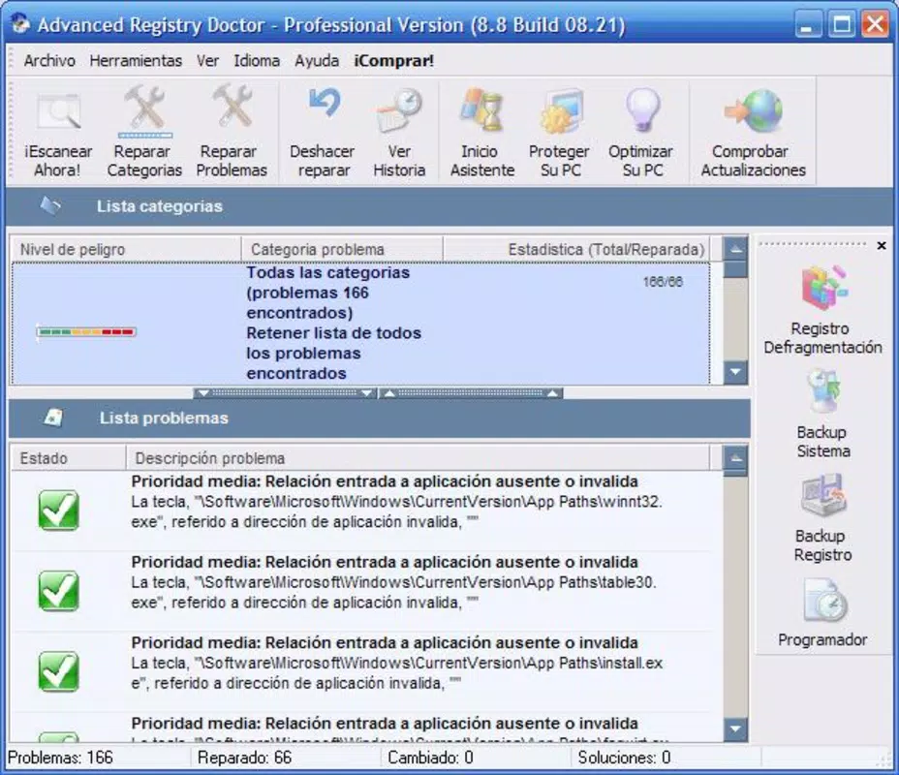Image resolution: width=899 pixels, height=775 pixels.
Task: Click the 166/66 statistic value
Action: click(663, 282)
